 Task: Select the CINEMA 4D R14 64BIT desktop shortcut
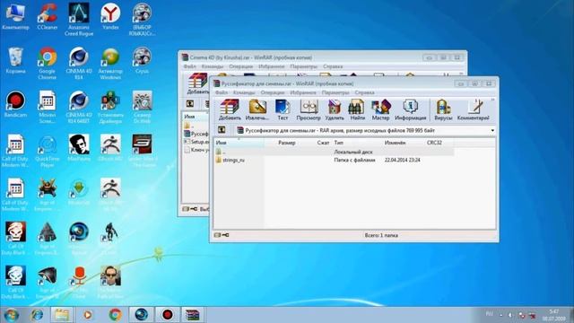point(79,107)
